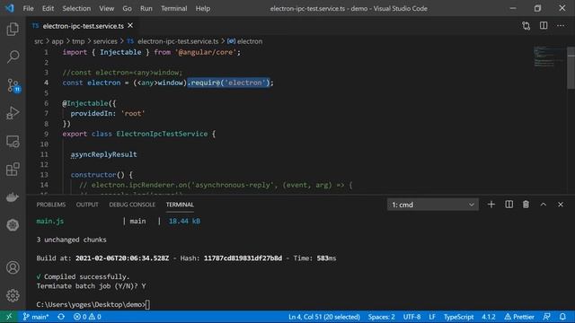
Task: Click the tmp breadcrumb segment
Action: click(78, 41)
